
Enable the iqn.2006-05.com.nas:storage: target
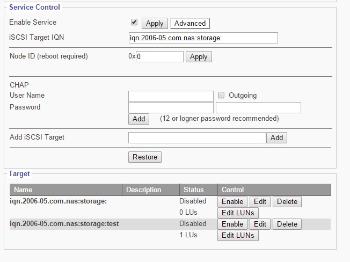[232, 201]
